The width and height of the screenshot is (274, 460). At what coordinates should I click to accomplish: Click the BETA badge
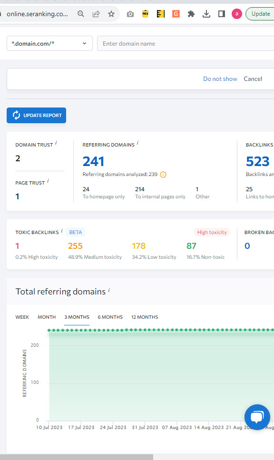[75, 232]
